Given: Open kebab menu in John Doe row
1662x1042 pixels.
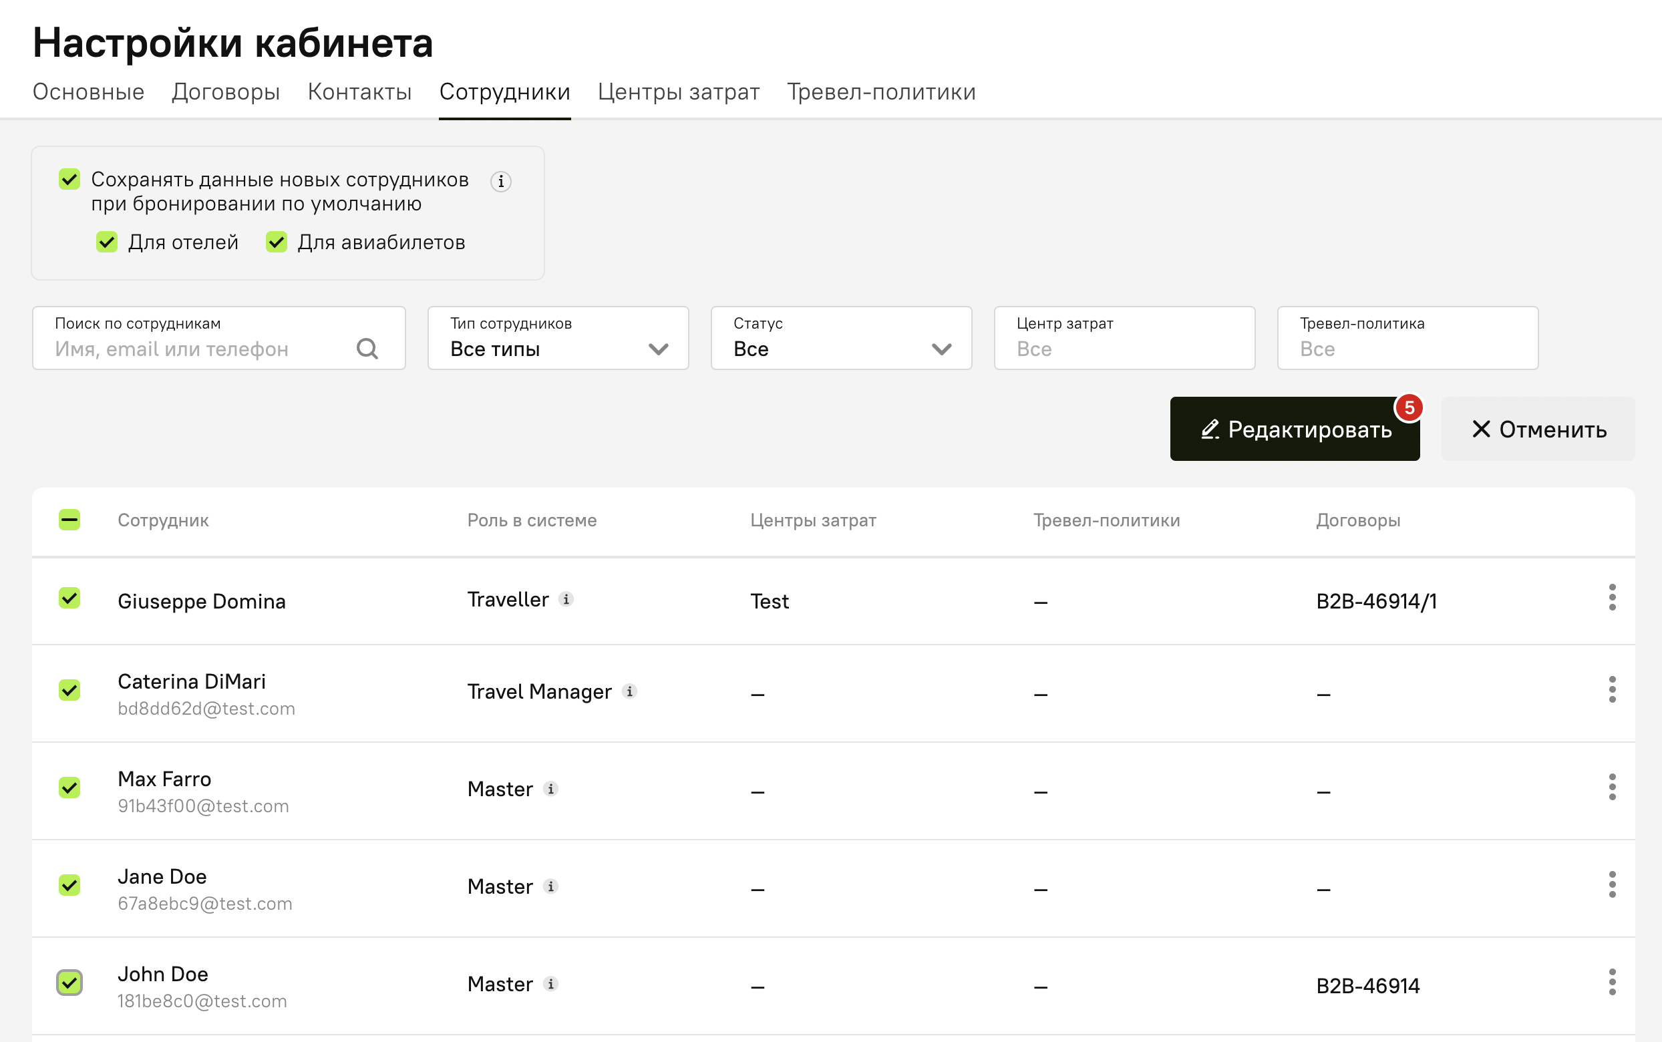Looking at the screenshot, I should 1612,982.
